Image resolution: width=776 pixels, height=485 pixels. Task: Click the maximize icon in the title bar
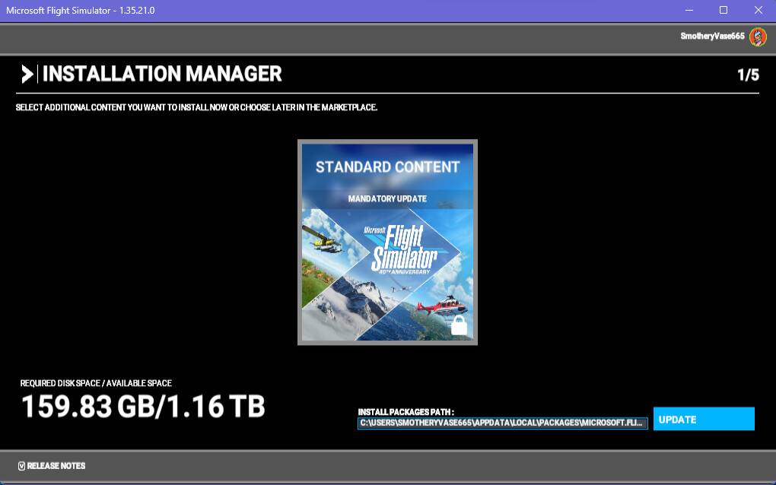[724, 10]
